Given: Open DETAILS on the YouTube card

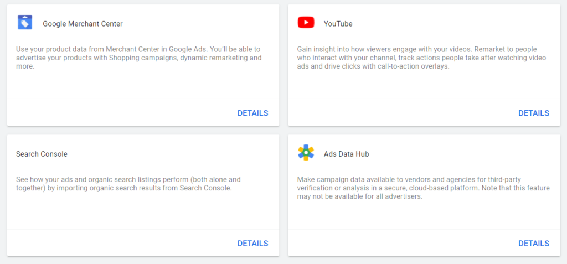Looking at the screenshot, I should (534, 113).
